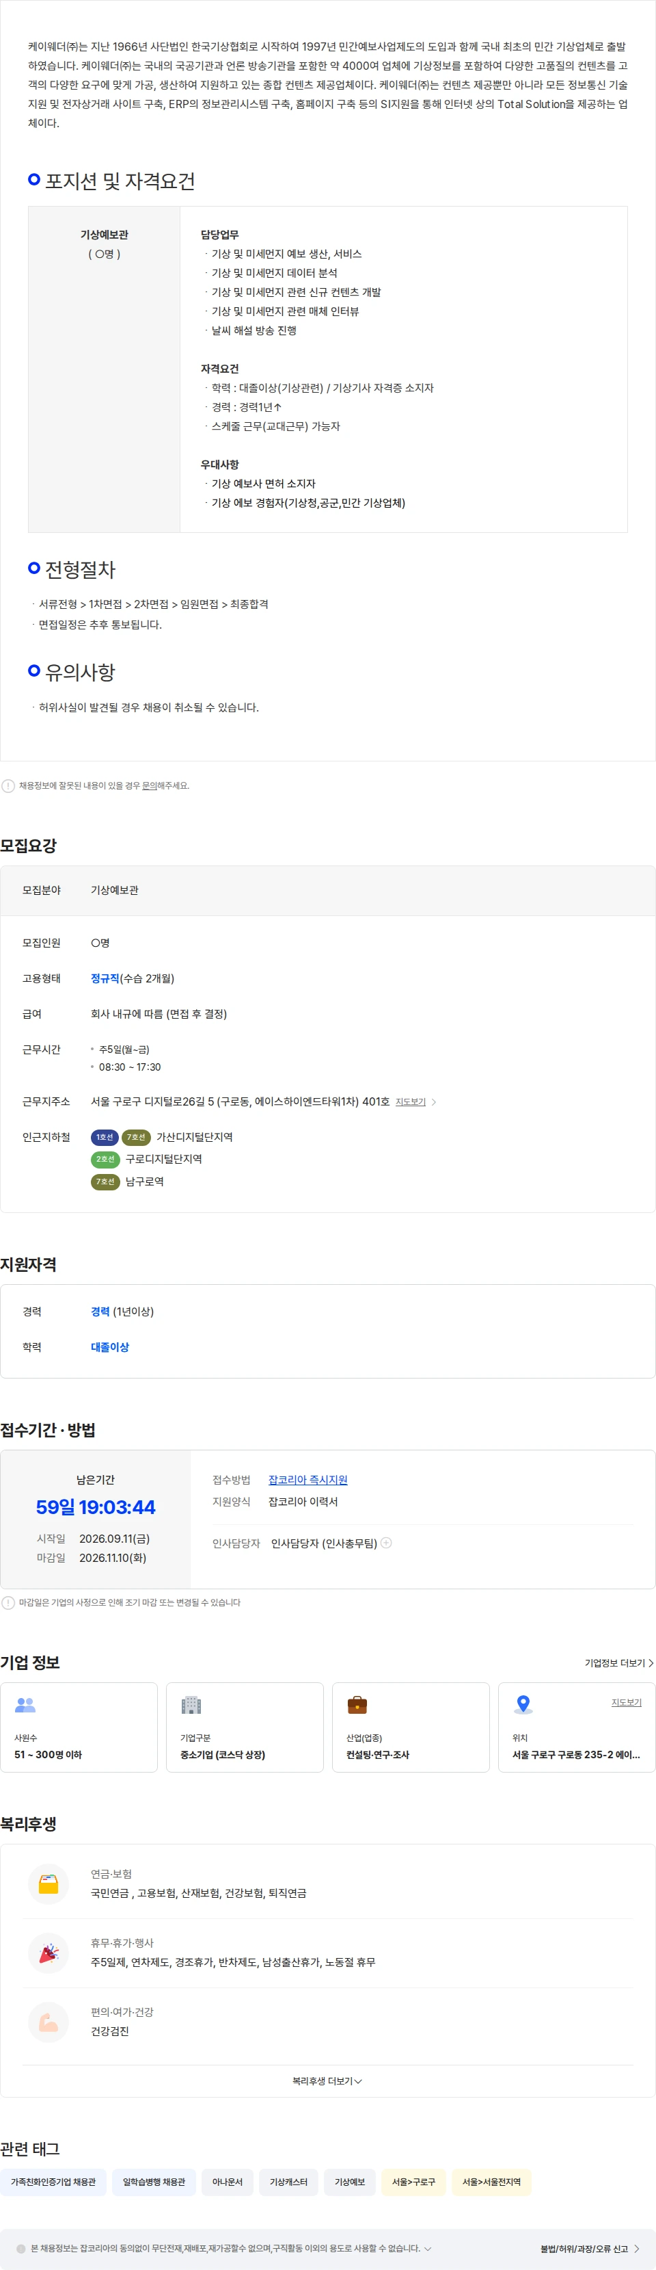Expand the 인사담당자 plus icon
Viewport: 656px width, 2270px height.
385,1542
